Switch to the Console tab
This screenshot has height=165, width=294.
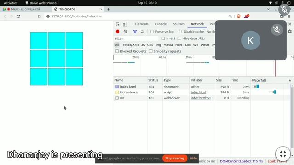161,24
